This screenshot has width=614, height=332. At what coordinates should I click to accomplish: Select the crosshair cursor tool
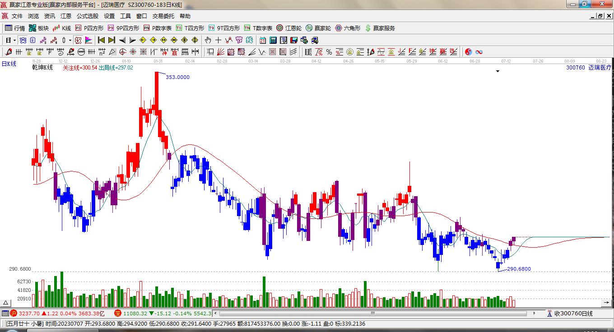pyautogui.click(x=219, y=40)
